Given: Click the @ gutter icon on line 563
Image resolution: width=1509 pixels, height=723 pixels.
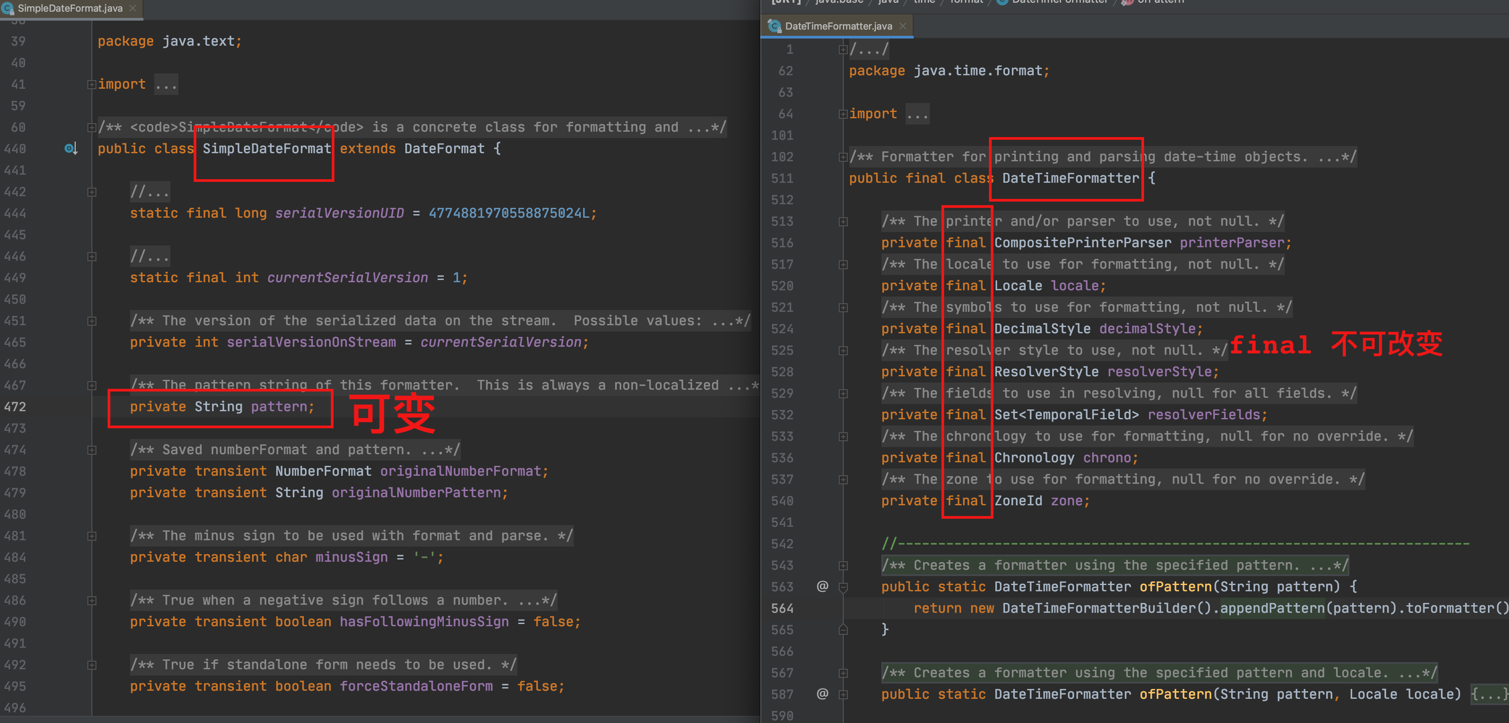Looking at the screenshot, I should point(823,586).
